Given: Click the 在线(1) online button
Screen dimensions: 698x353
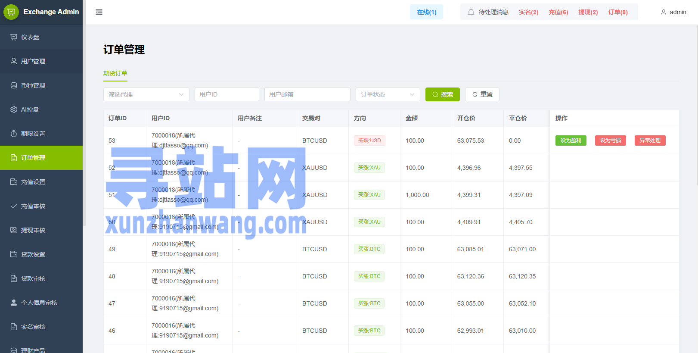Looking at the screenshot, I should pyautogui.click(x=426, y=12).
